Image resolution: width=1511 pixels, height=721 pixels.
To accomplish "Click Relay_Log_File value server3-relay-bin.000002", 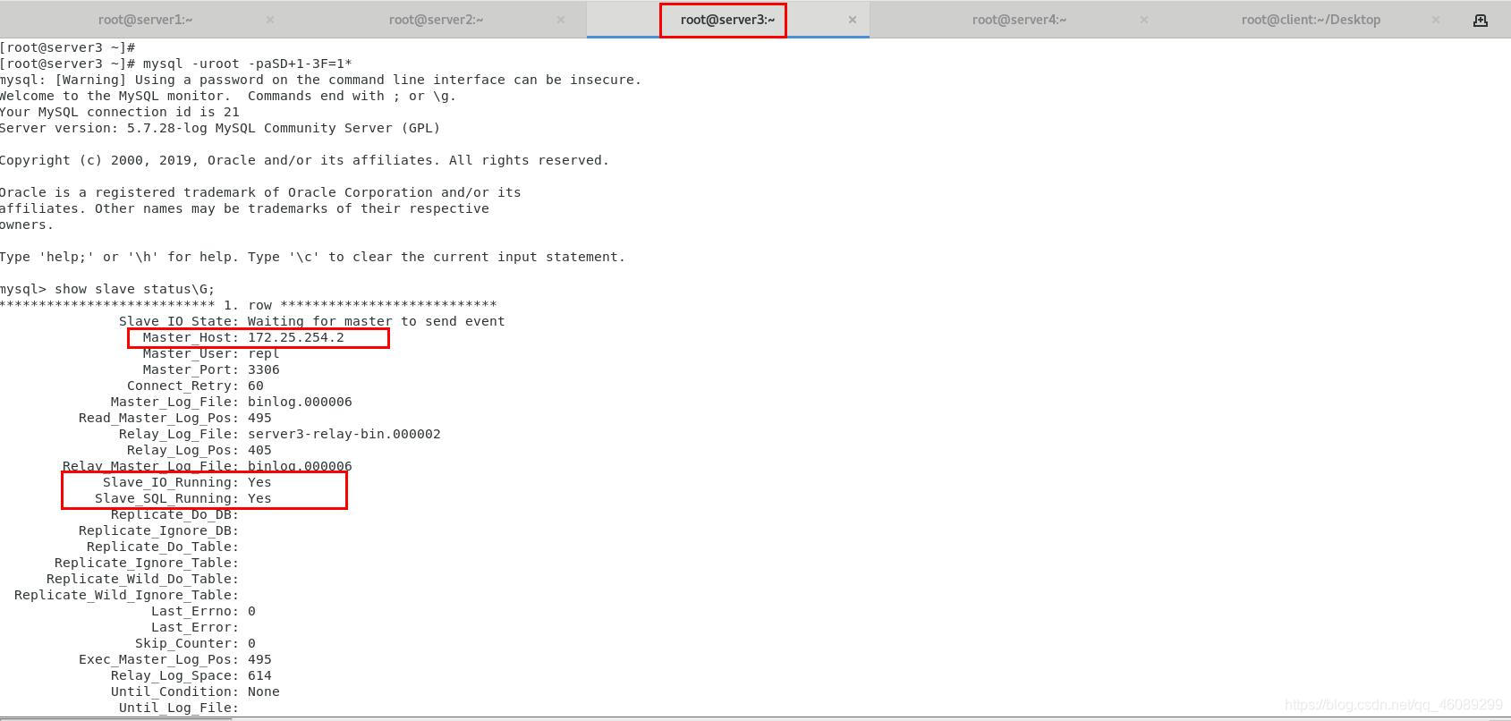I will (x=344, y=434).
